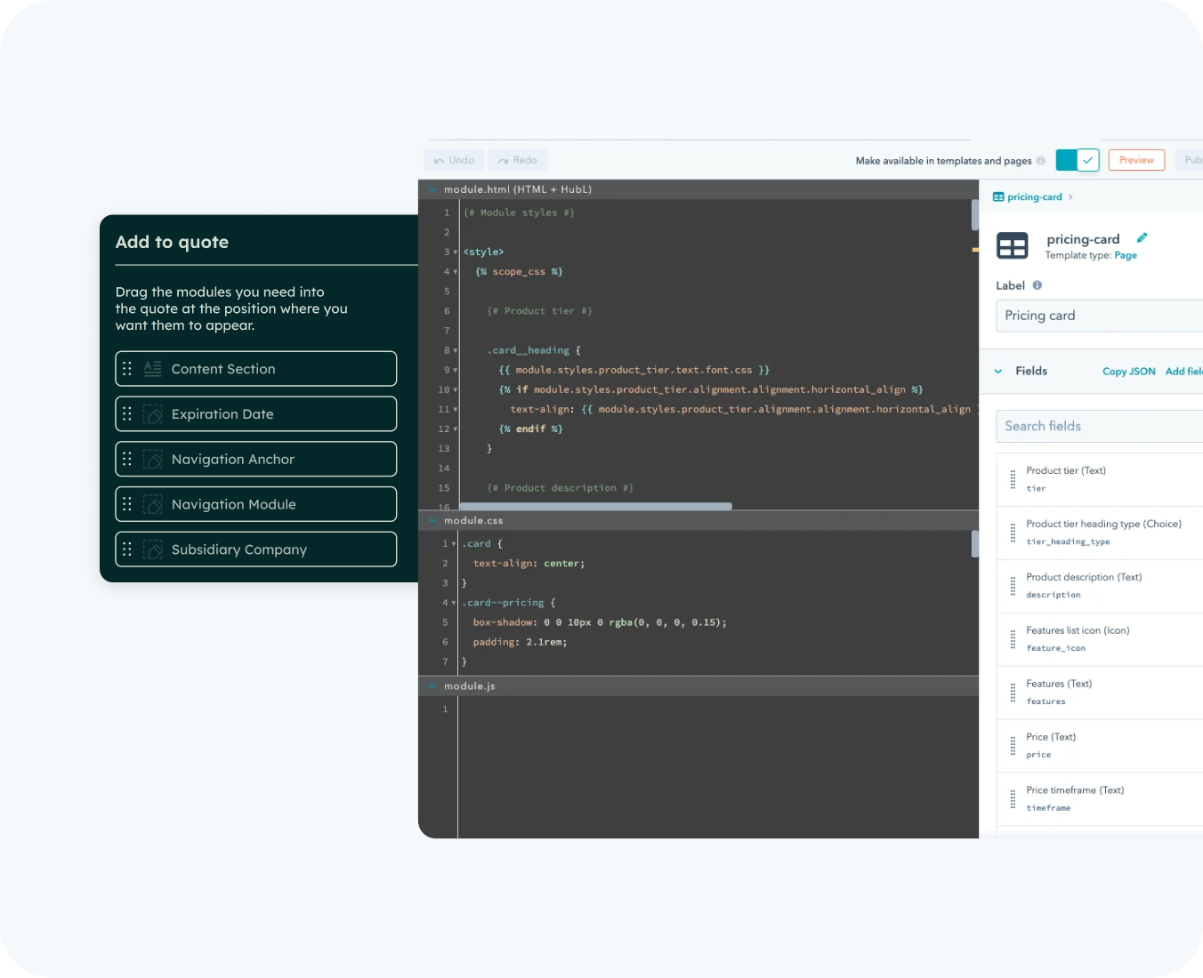
Task: Click the 'padding: 2.1rem;' CSS line
Action: pos(520,642)
